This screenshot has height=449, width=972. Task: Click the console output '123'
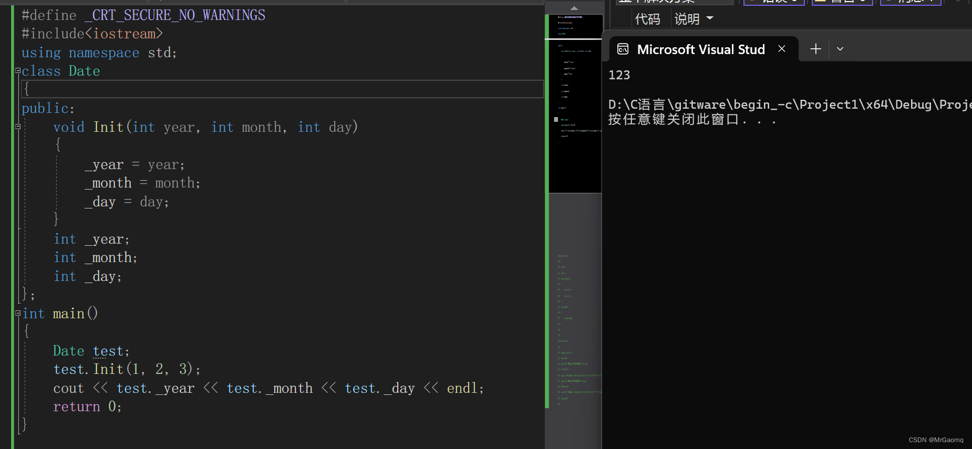pos(619,75)
